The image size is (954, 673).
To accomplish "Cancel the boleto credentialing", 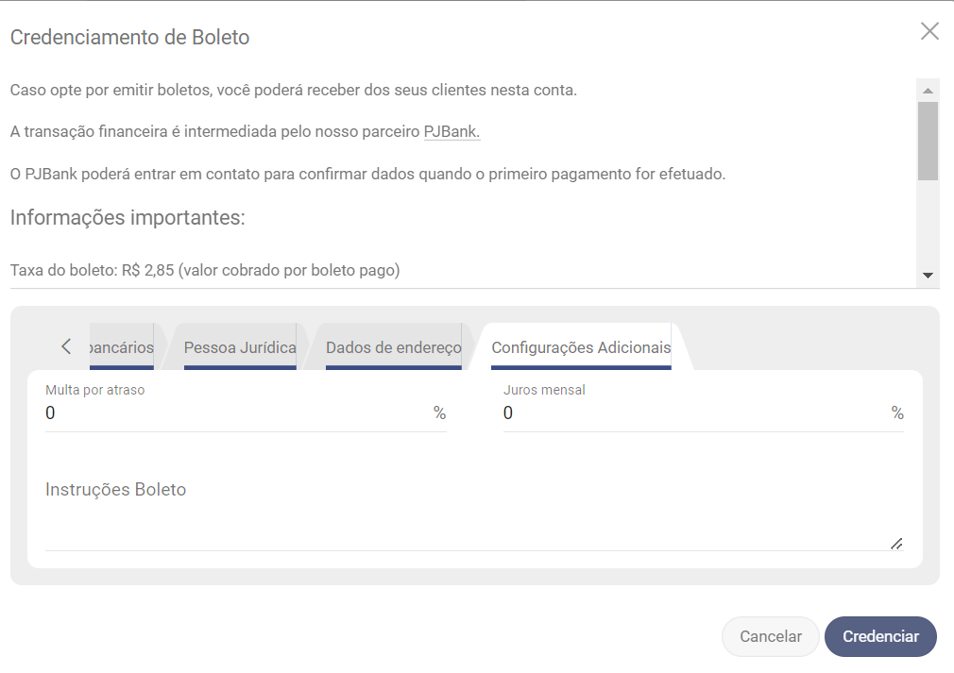I will (x=770, y=636).
